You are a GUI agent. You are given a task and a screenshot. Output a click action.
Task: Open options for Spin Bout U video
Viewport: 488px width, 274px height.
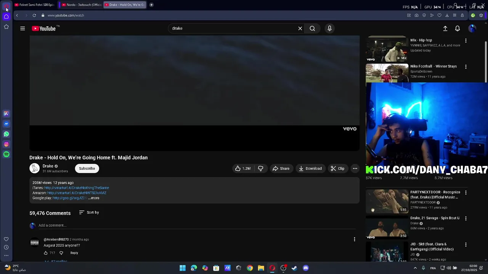[466, 218]
